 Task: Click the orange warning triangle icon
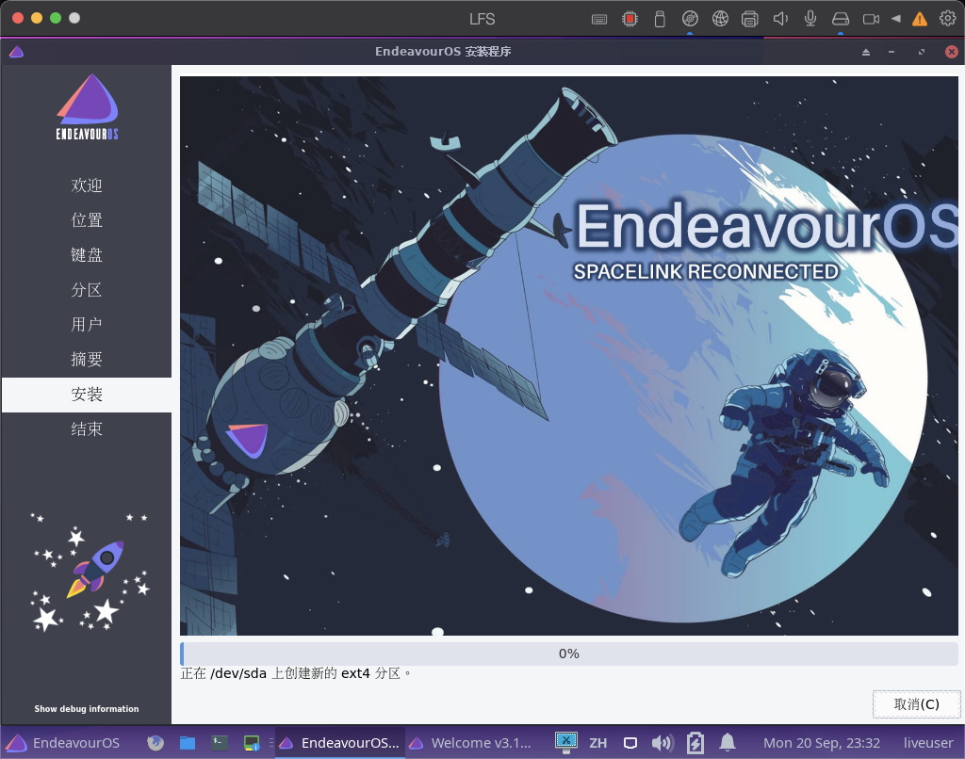click(x=920, y=19)
